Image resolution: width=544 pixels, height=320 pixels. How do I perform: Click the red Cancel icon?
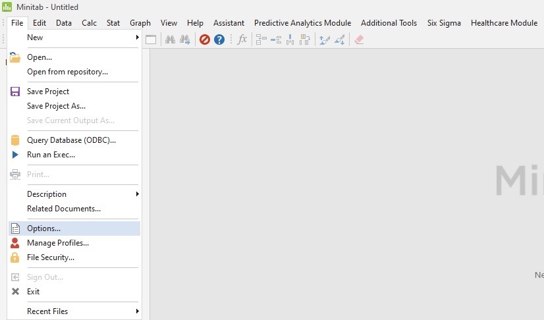pyautogui.click(x=205, y=40)
